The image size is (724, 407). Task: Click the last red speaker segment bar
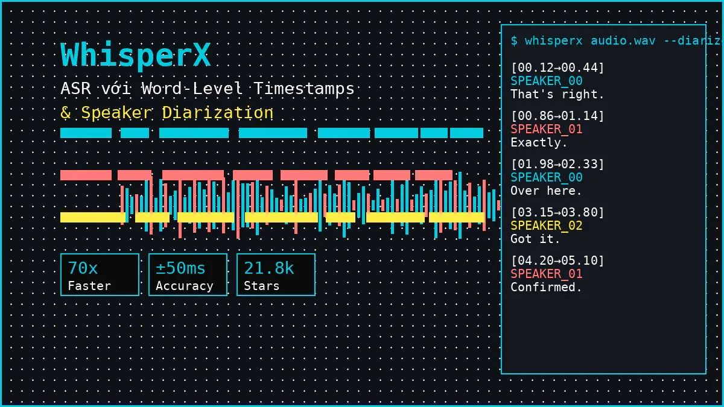click(434, 175)
